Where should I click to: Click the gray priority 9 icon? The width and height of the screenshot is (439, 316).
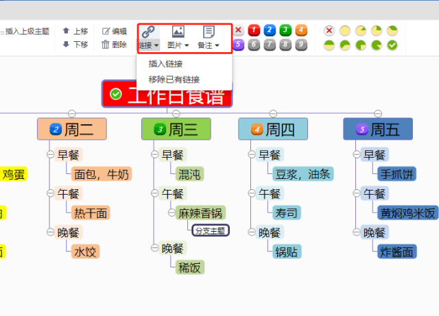click(x=301, y=45)
